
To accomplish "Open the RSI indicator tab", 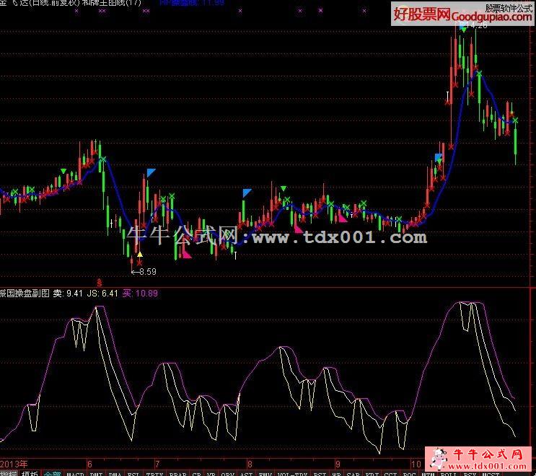I will (134, 473).
